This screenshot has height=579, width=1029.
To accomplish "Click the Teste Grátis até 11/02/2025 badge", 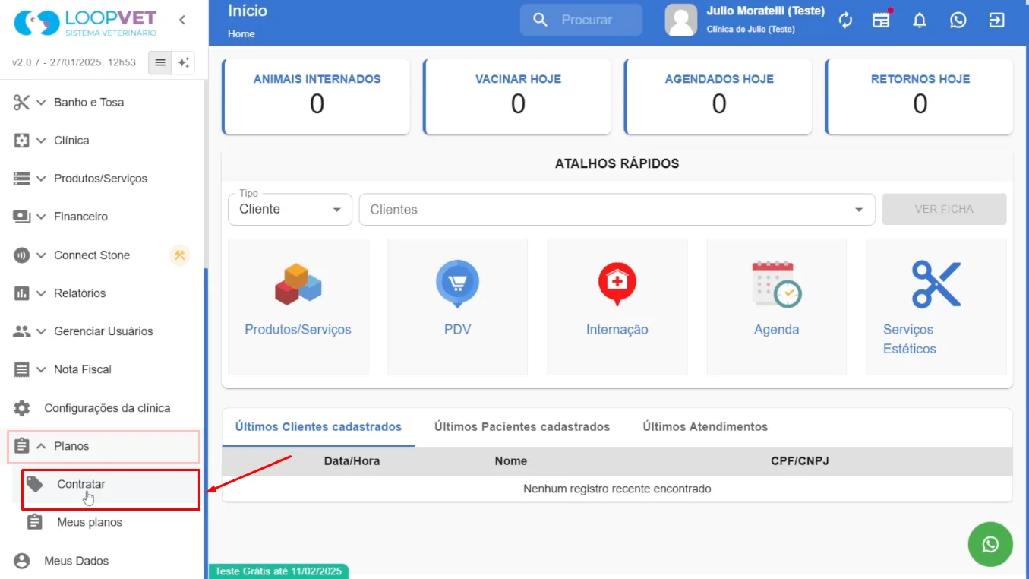I will (x=279, y=571).
